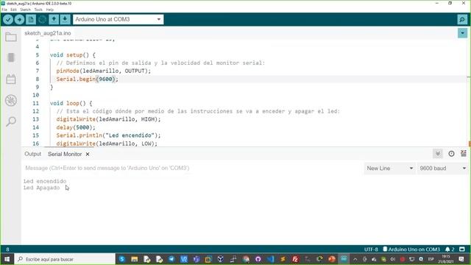471x265 pixels.
Task: Click UTF-8 encoding in status bar
Action: pyautogui.click(x=371, y=249)
